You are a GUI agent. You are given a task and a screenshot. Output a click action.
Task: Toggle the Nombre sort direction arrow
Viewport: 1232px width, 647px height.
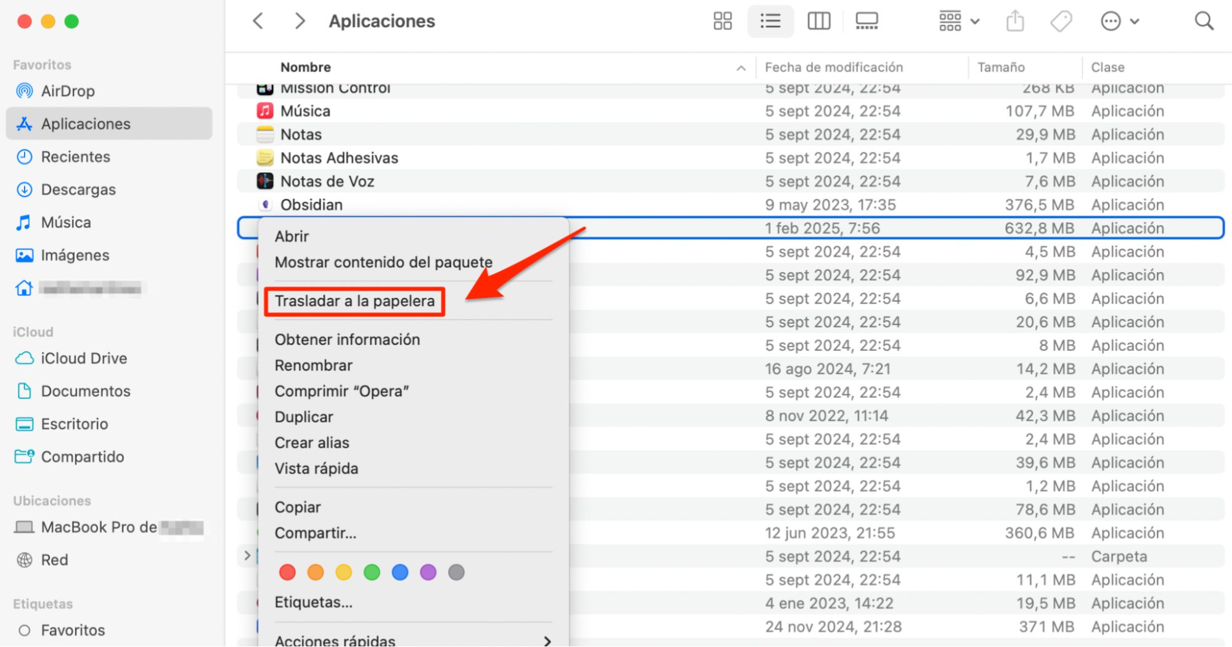coord(741,68)
